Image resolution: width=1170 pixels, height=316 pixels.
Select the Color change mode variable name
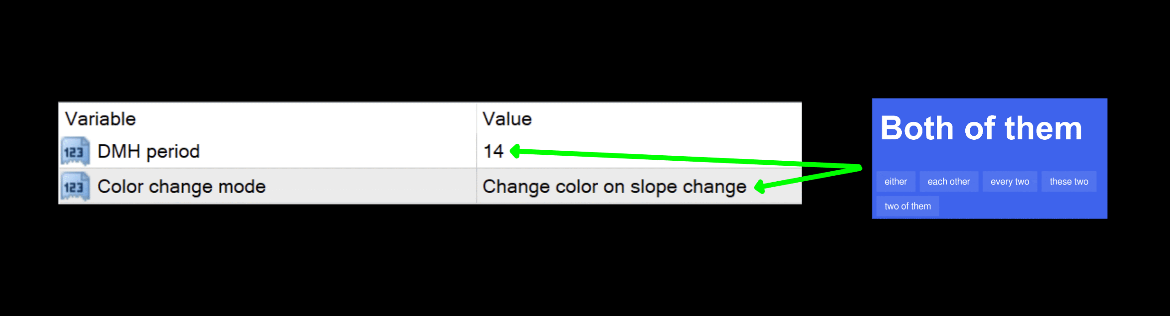[181, 187]
